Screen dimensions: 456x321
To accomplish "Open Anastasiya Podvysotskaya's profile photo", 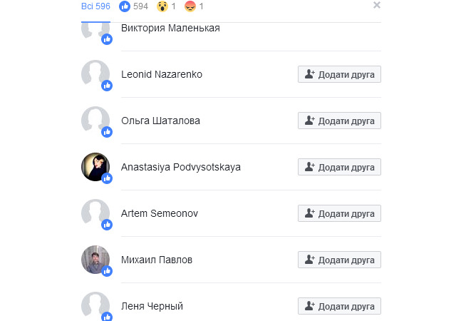I will coord(95,167).
